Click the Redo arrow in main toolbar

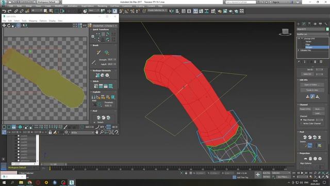(x=9, y=11)
